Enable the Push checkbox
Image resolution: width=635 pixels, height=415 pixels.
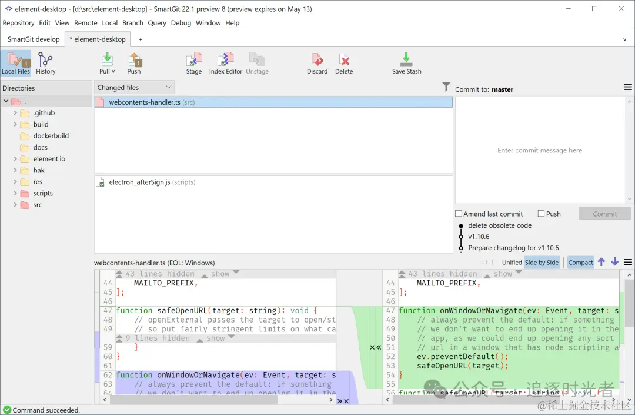tap(541, 214)
